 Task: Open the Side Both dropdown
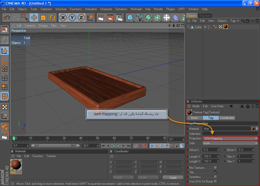pyautogui.click(x=230, y=143)
